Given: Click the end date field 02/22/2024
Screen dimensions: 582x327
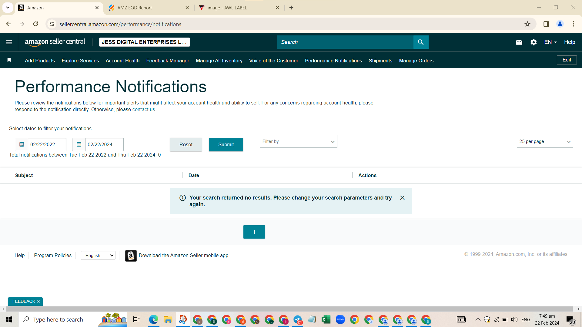Looking at the screenshot, I should pyautogui.click(x=104, y=144).
